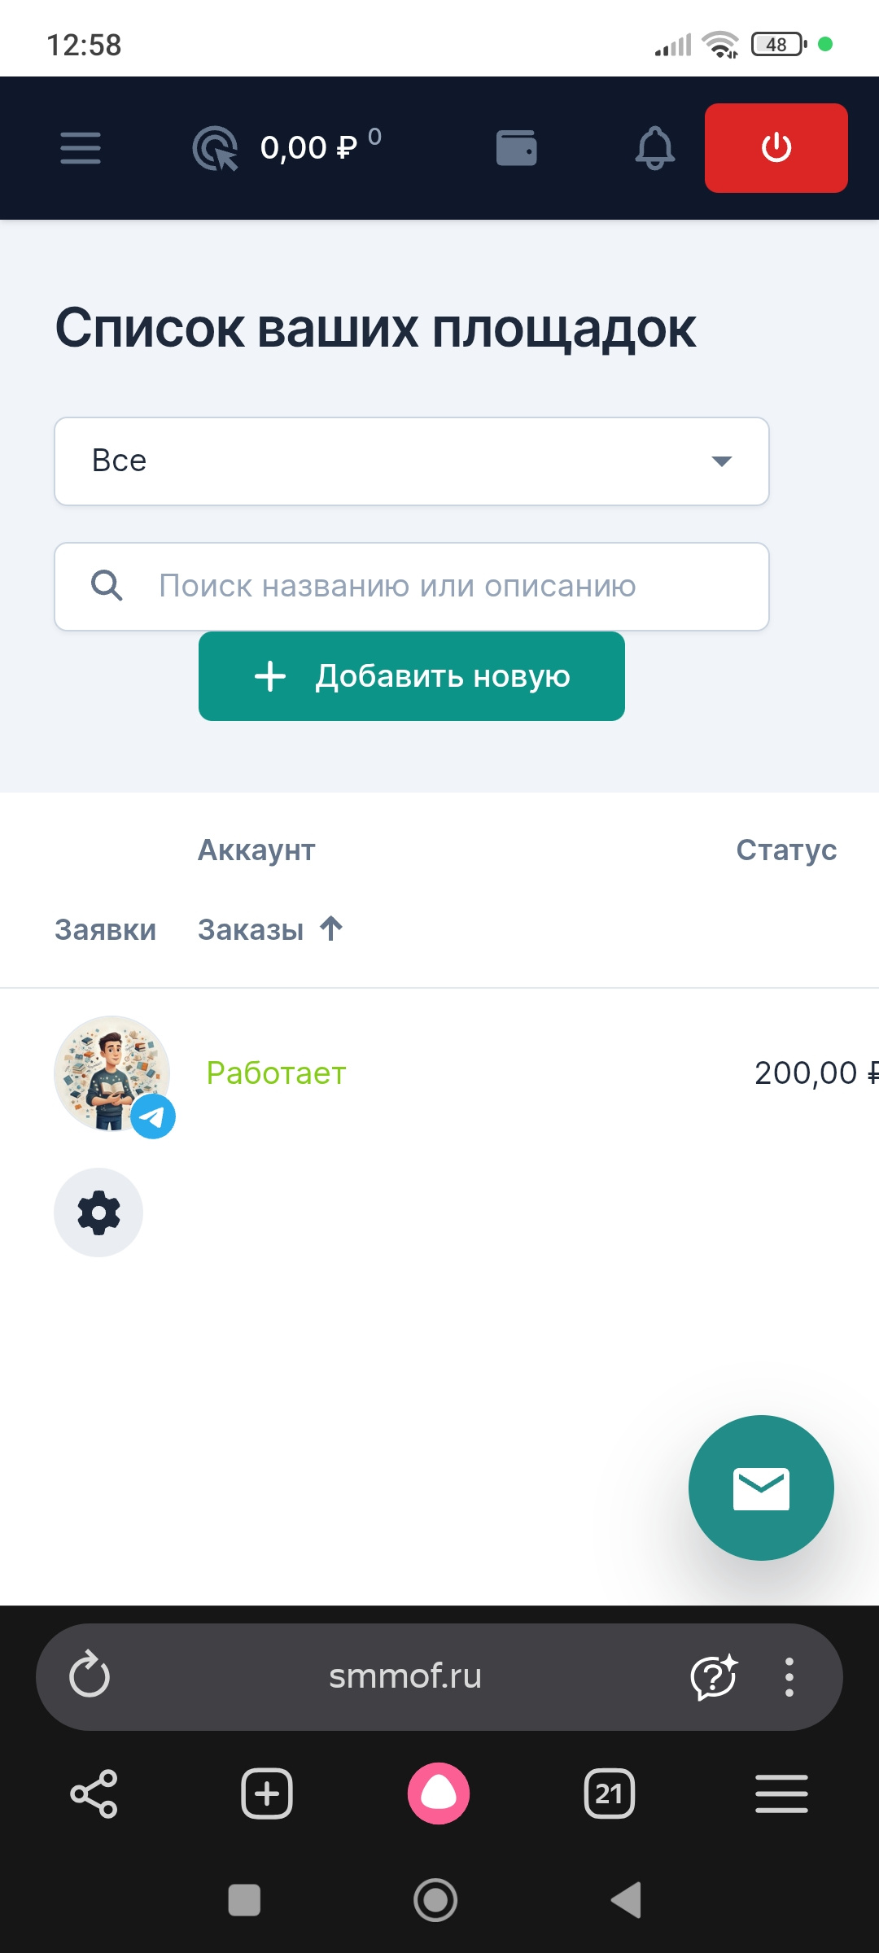Open browser three-dot options menu
879x1953 pixels.
tap(789, 1676)
